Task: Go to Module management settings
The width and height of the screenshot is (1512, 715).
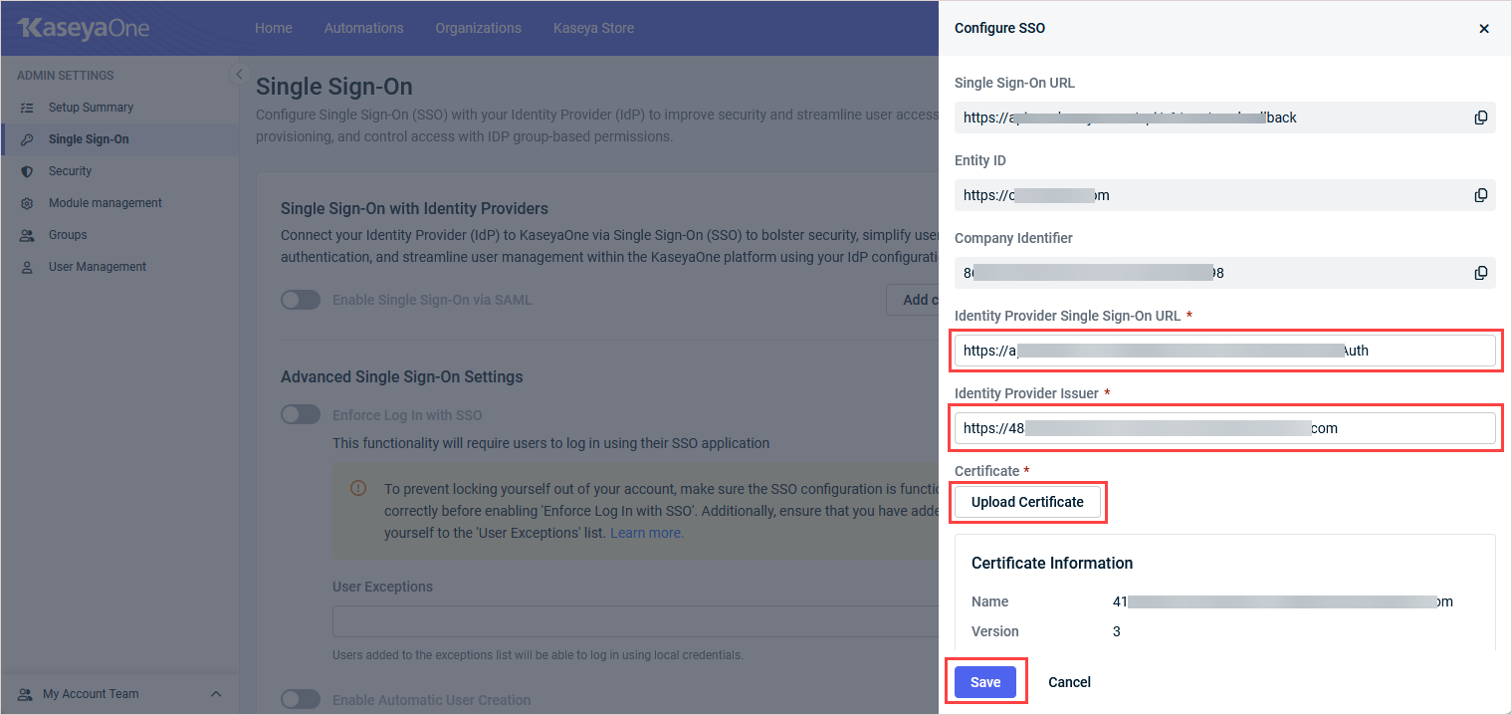Action: coord(105,203)
